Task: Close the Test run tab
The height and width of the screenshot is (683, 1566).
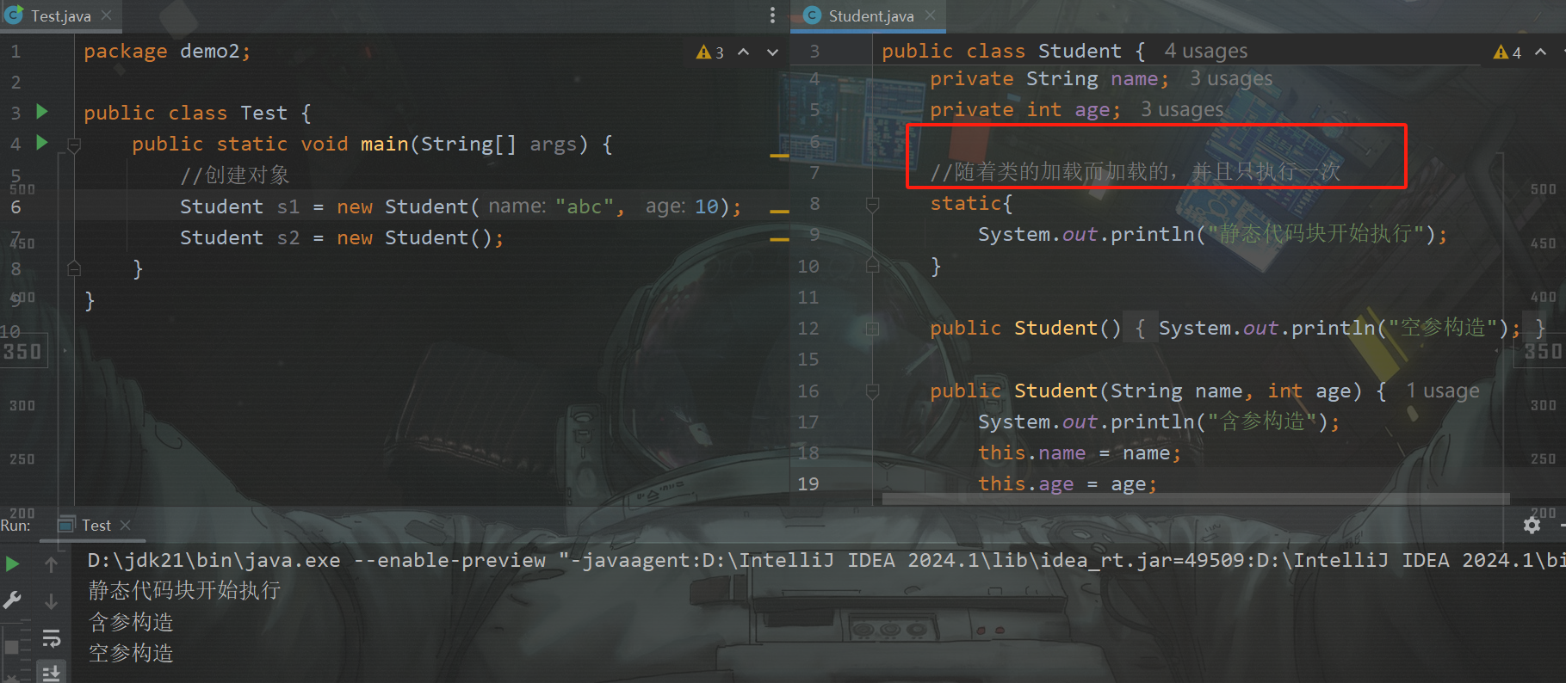Action: point(126,525)
